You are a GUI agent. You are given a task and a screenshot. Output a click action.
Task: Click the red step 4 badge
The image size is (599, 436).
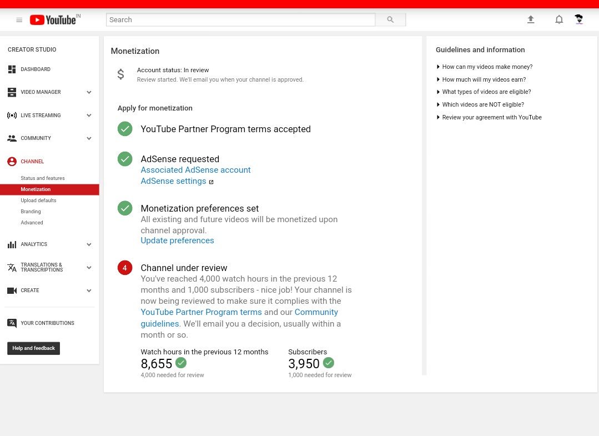125,268
